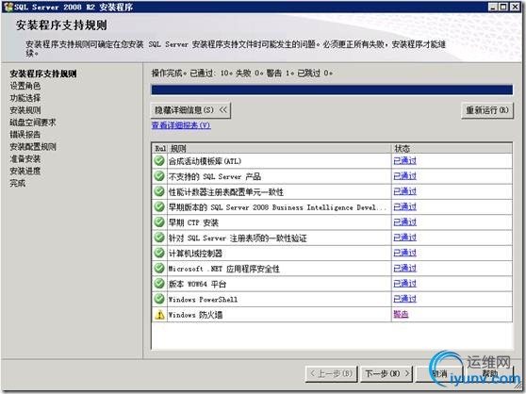Click the 上一步(B) button
Image resolution: width=526 pixels, height=394 pixels.
332,373
